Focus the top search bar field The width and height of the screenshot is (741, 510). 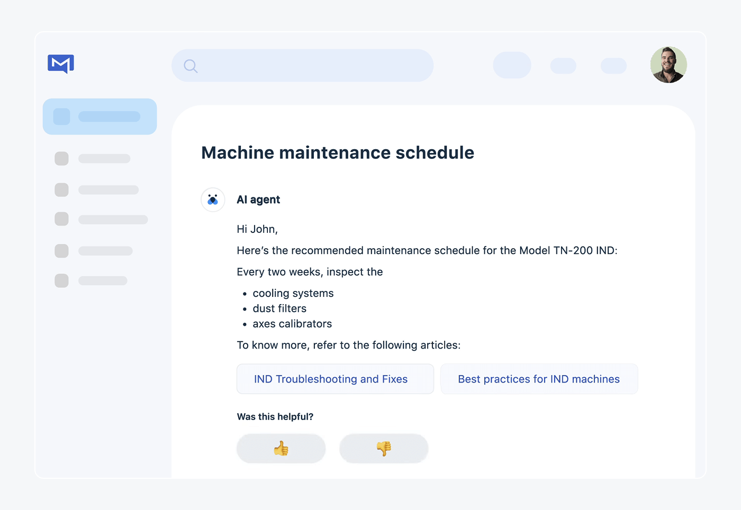pyautogui.click(x=312, y=66)
